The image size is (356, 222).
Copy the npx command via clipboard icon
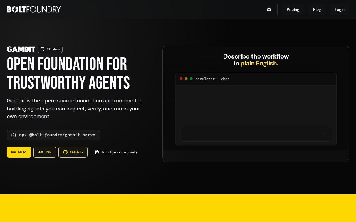pyautogui.click(x=13, y=135)
